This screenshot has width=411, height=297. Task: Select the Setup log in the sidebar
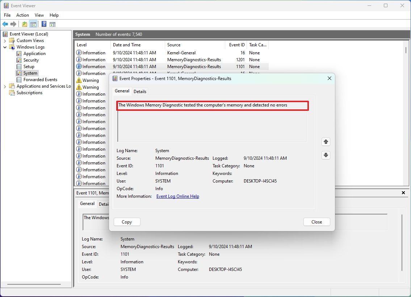(29, 66)
